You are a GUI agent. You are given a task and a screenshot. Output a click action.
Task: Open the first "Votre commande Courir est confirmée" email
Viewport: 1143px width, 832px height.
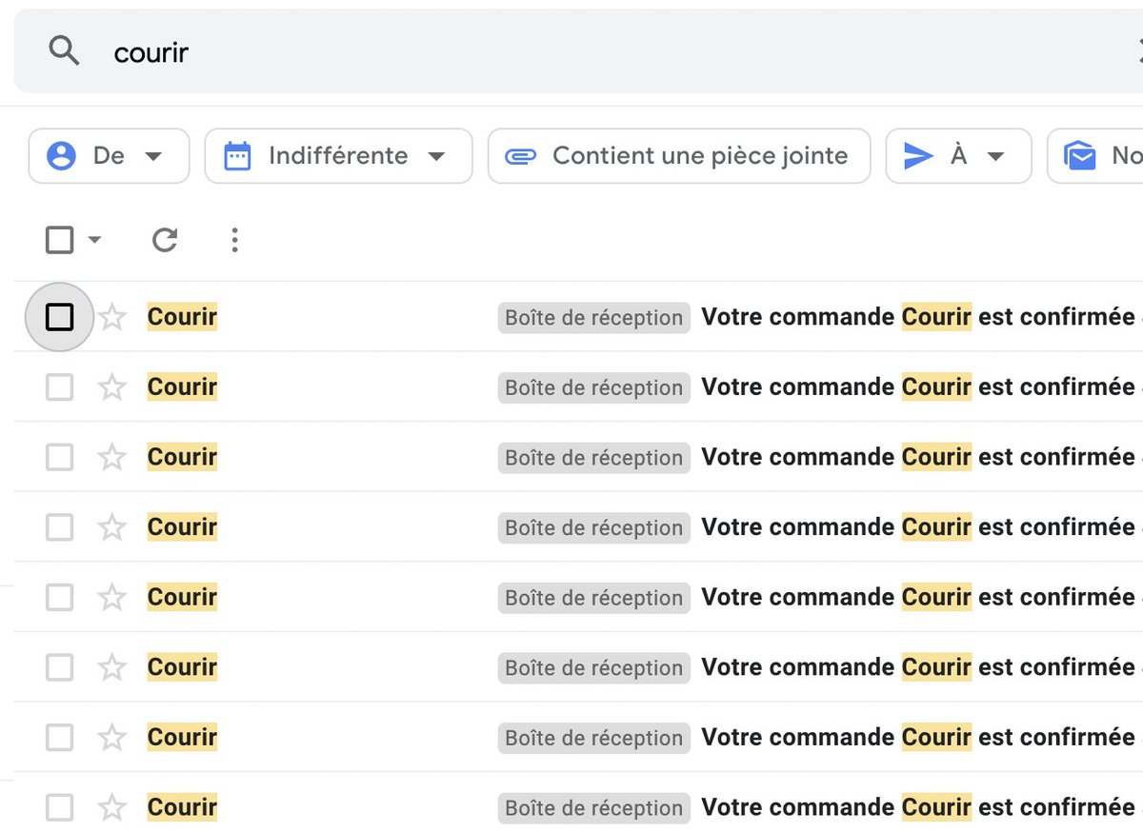click(x=918, y=317)
